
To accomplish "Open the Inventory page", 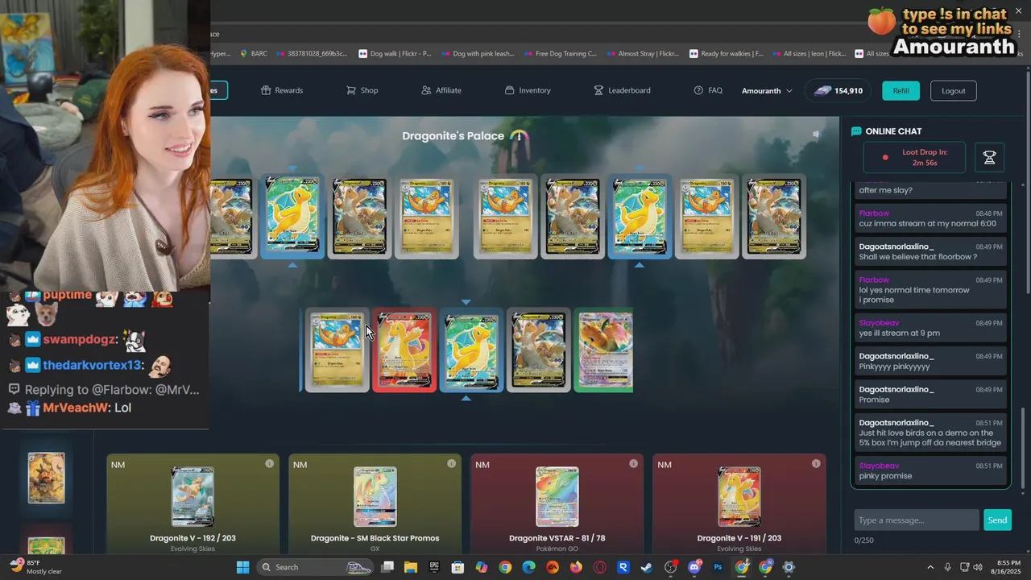I will tap(528, 90).
